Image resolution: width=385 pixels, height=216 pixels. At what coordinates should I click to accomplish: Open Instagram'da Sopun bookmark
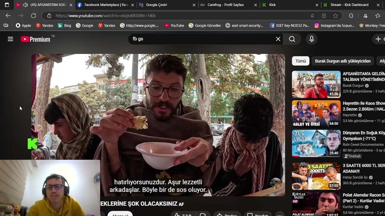pyautogui.click(x=334, y=25)
